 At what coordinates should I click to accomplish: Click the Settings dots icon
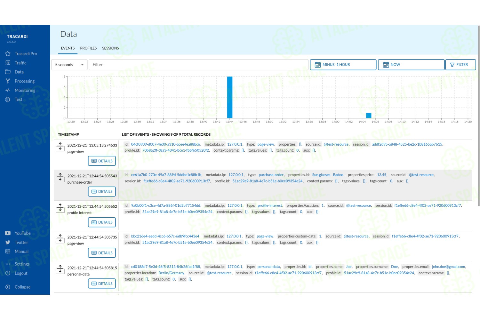[8, 264]
